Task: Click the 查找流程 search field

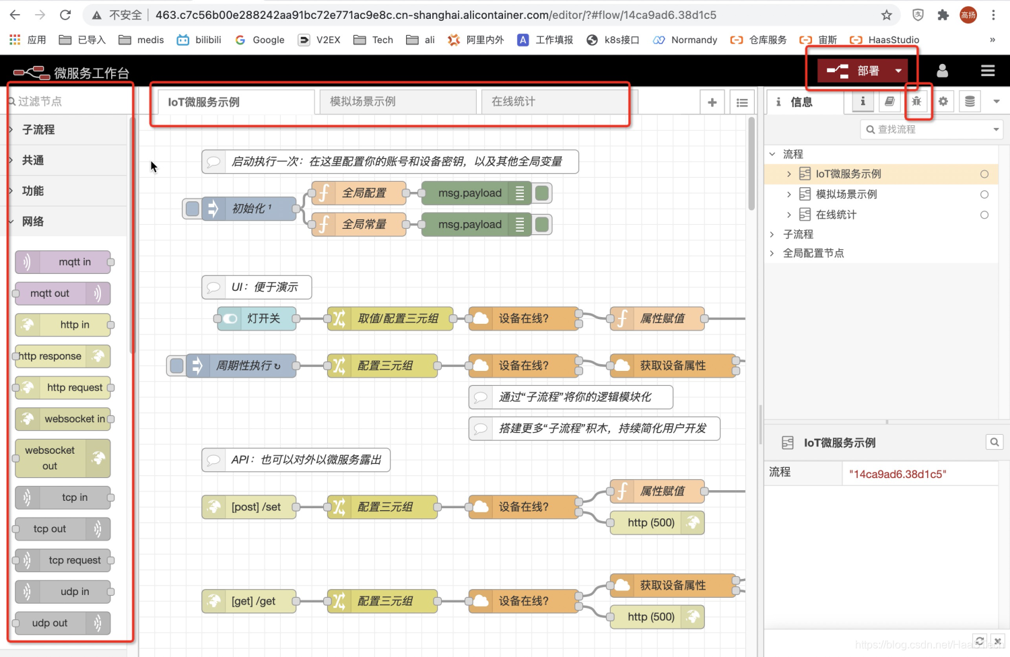Action: pyautogui.click(x=931, y=129)
